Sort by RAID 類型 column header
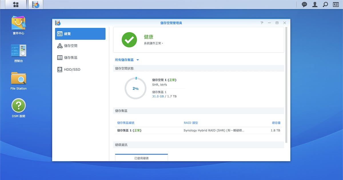 (191, 123)
